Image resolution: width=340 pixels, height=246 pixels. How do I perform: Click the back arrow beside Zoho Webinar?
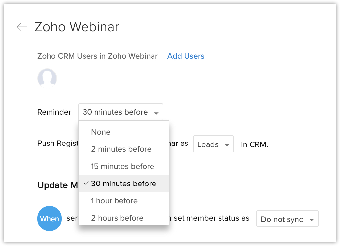(x=22, y=27)
